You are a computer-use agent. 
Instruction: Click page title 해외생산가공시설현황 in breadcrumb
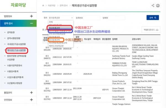pos(84,6)
